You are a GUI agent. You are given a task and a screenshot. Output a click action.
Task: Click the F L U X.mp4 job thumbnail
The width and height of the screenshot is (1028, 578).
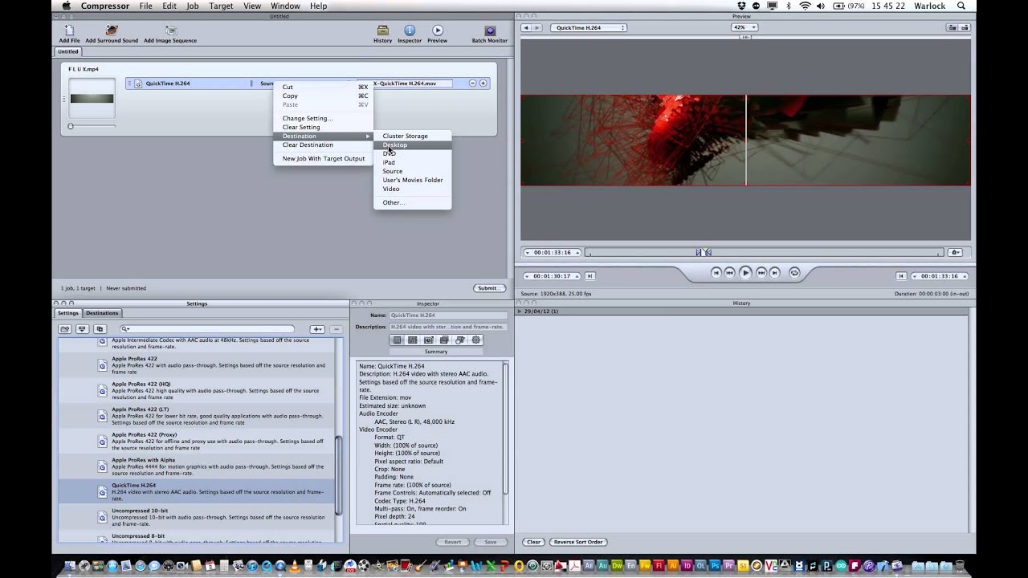tap(92, 99)
